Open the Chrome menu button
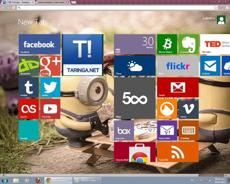Screen dimensions: 230x184 pyautogui.click(x=227, y=8)
